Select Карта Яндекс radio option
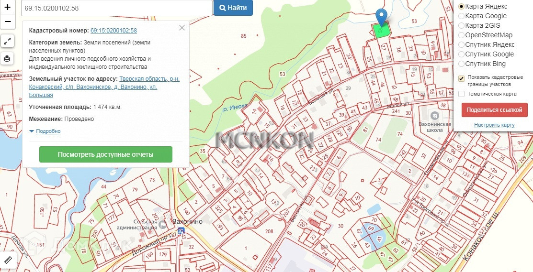Screen dimensions: 533x272 [461, 6]
